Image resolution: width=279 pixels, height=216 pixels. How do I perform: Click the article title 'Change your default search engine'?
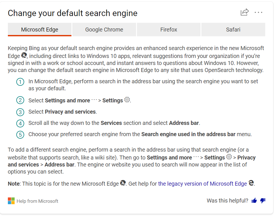click(73, 13)
